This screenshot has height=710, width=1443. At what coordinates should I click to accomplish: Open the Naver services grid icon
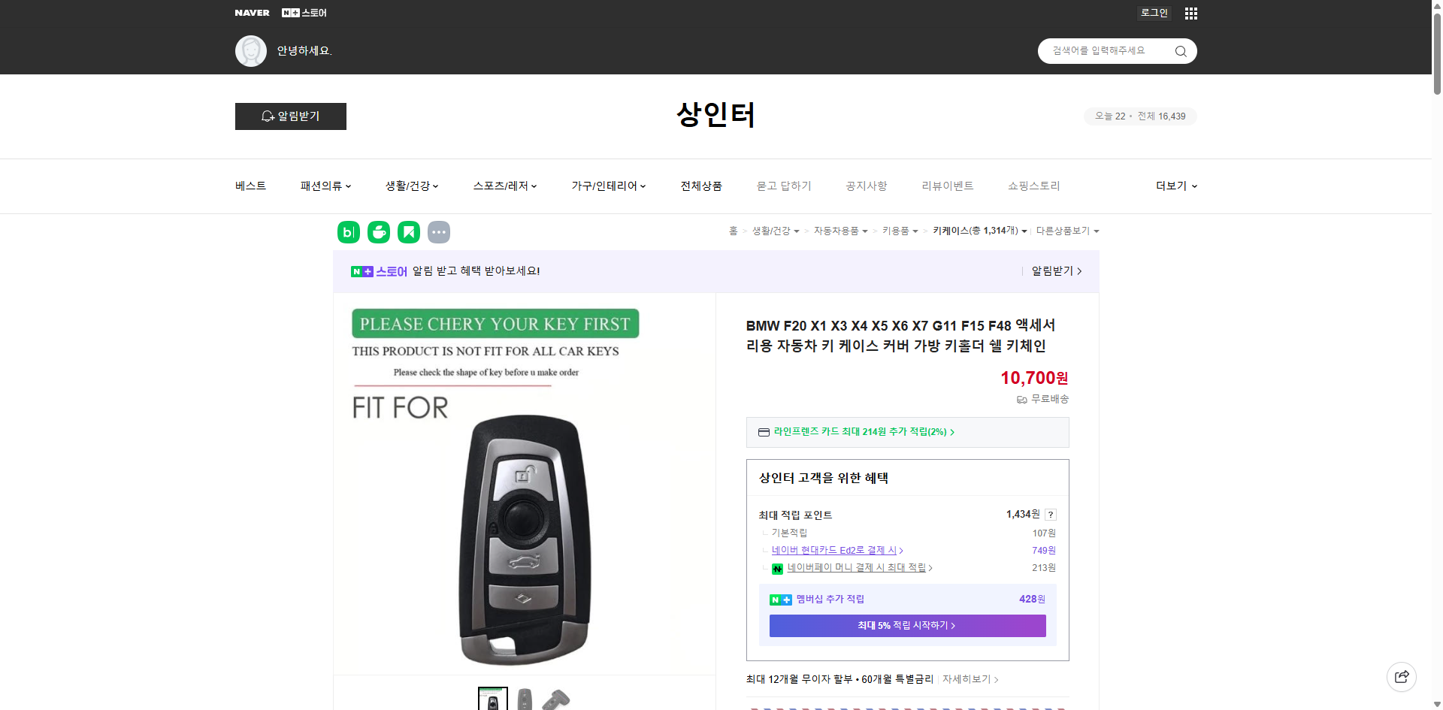click(1190, 13)
